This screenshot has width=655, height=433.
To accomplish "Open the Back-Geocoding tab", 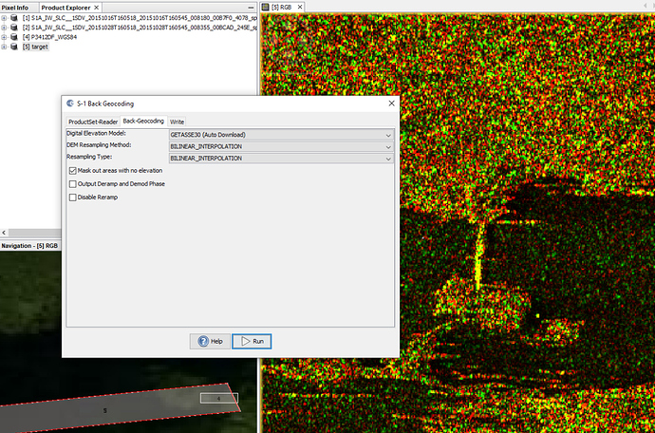I will pos(143,121).
